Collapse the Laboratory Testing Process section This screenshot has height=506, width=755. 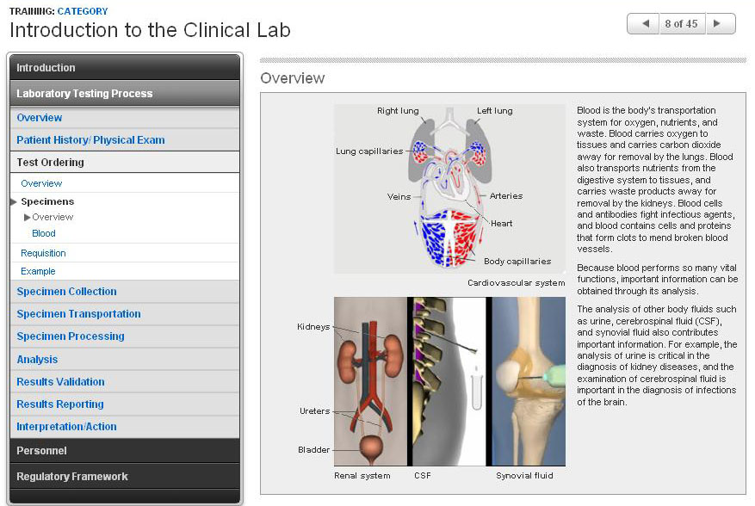point(84,94)
